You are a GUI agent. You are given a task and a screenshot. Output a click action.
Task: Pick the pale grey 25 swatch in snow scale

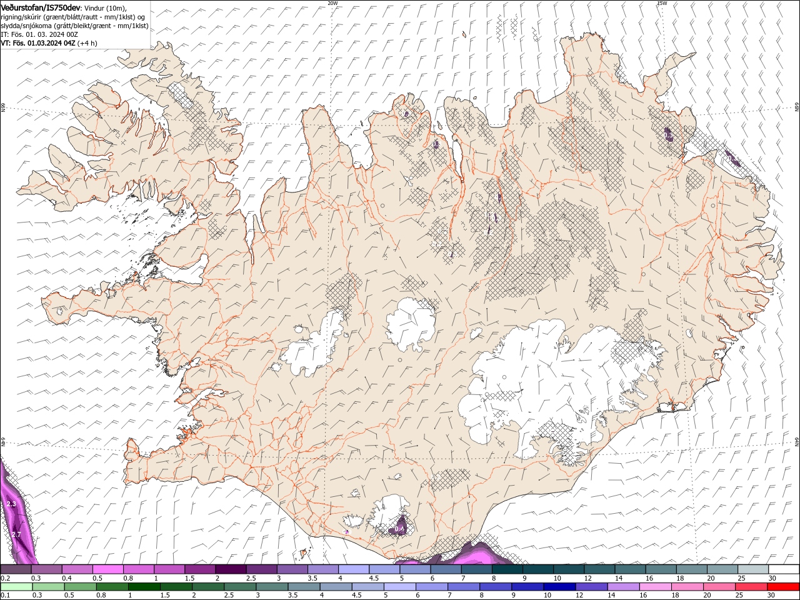[752, 569]
